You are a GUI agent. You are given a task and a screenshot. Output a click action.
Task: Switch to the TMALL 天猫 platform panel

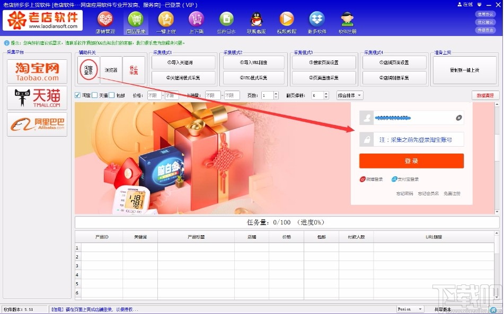(36, 97)
